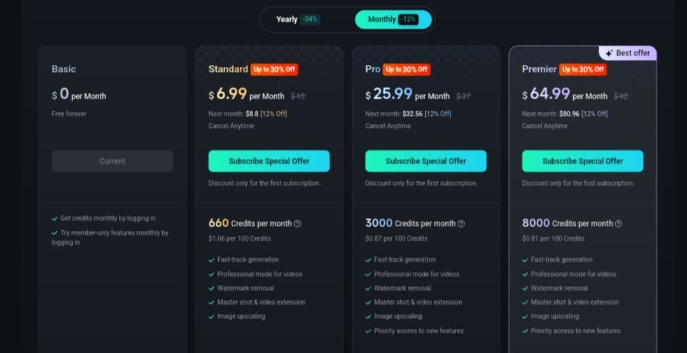Click the Pro plan's Up to 30% Off badge
The image size is (687, 353).
tap(406, 69)
